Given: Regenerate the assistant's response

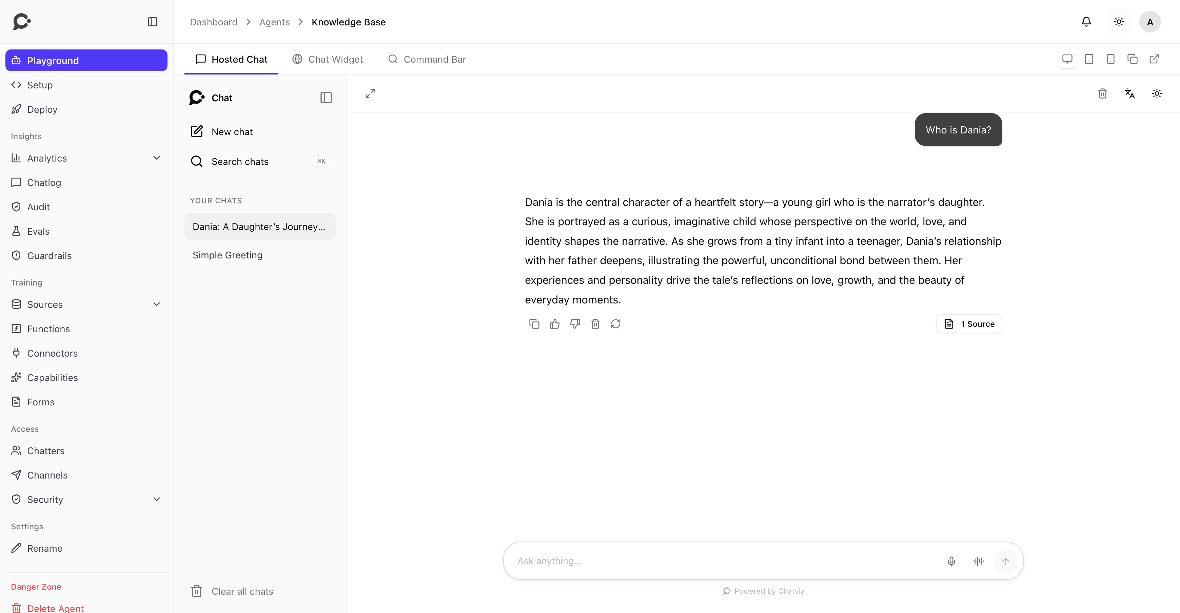Looking at the screenshot, I should [x=616, y=324].
